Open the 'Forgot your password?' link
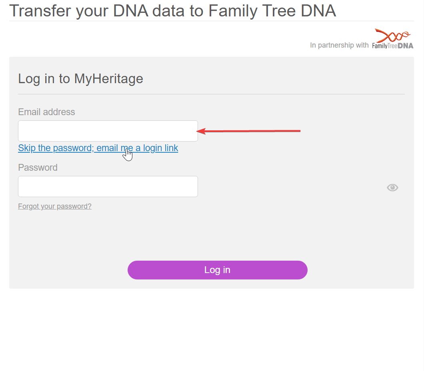Viewport: 424px width, 371px height. pyautogui.click(x=55, y=206)
